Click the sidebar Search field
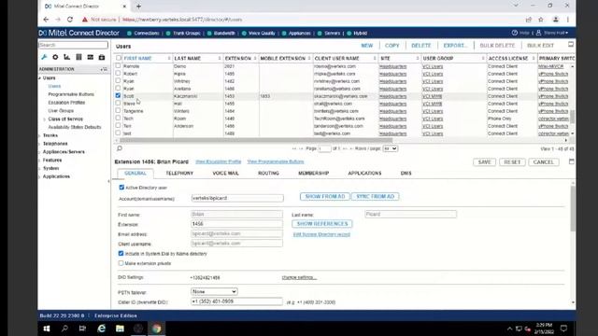 tap(73, 45)
